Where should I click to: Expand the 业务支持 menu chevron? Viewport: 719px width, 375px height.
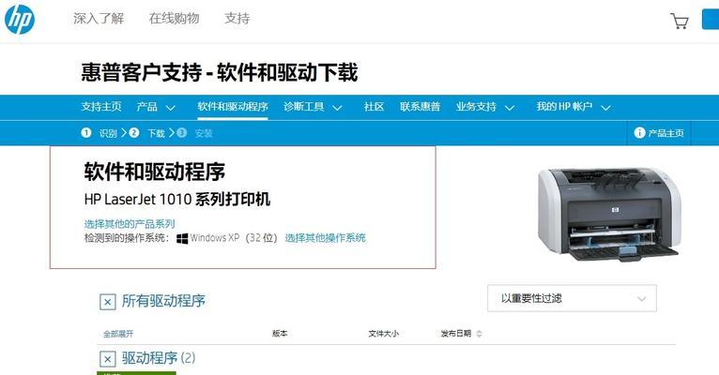coord(510,108)
